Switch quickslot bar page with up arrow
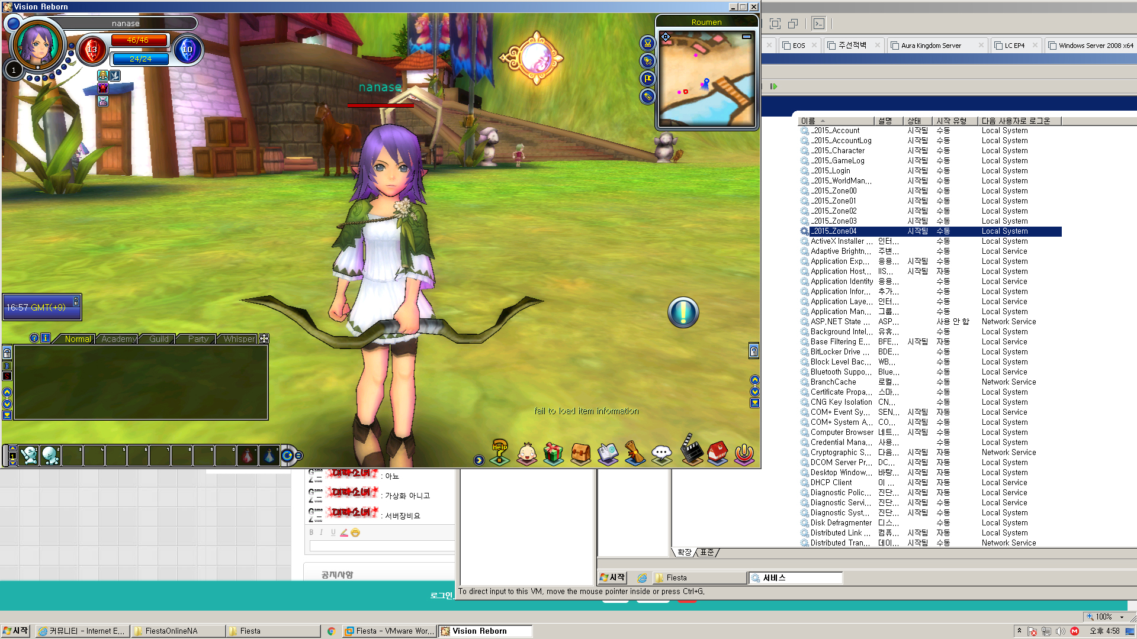This screenshot has height=639, width=1137. pos(12,448)
